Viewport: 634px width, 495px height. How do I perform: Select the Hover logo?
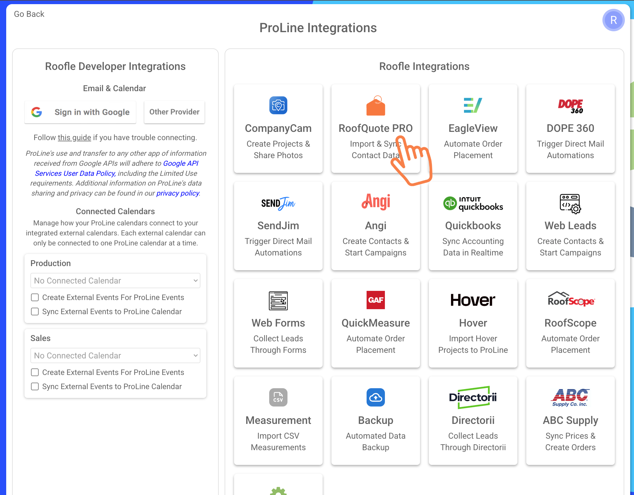(x=473, y=300)
